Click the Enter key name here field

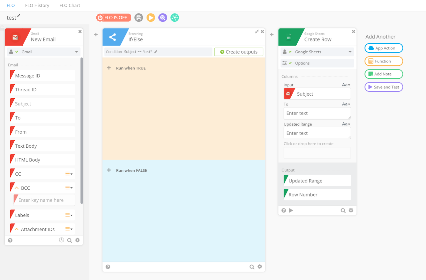tap(44, 200)
